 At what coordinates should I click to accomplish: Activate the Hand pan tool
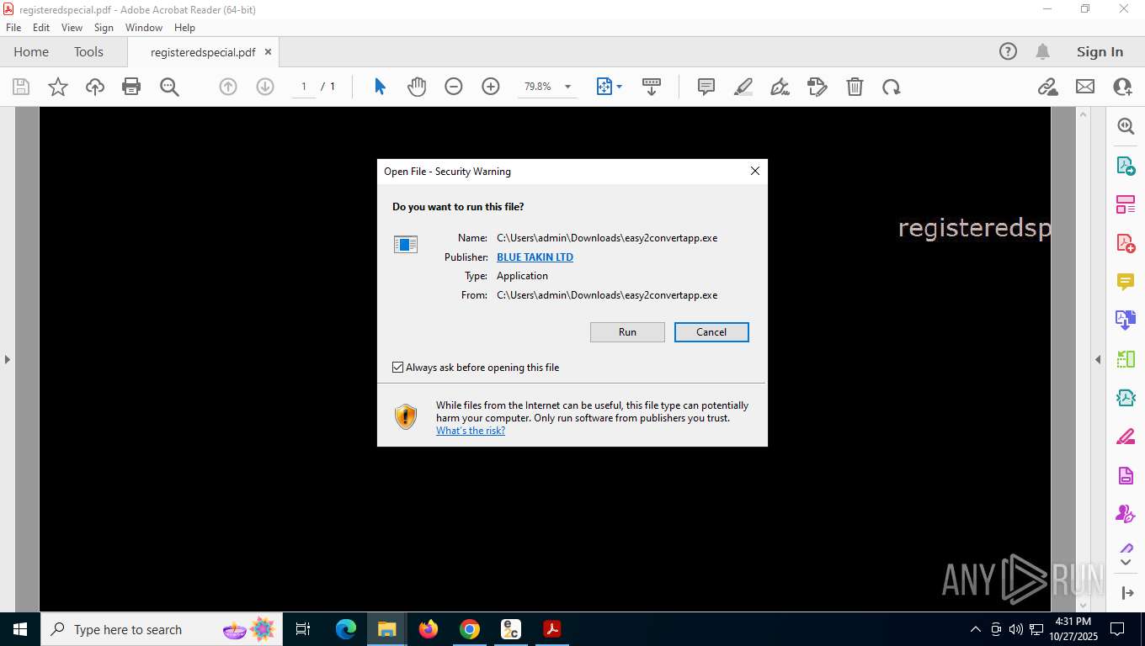click(x=417, y=87)
